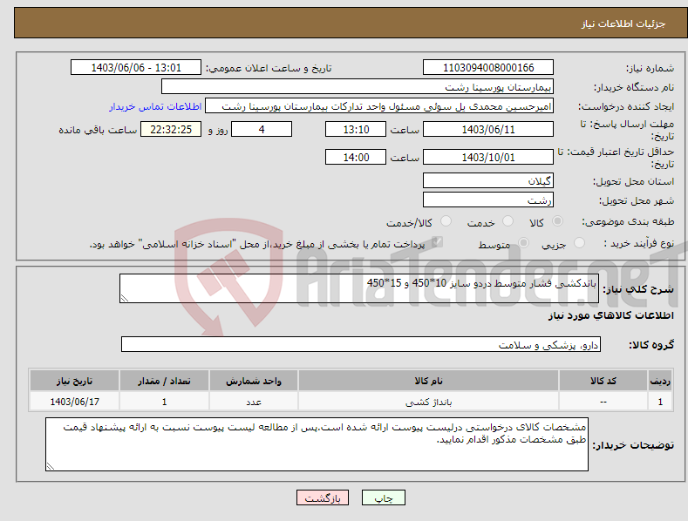
Task: Click the واحد شمارش column header
Action: 254,381
